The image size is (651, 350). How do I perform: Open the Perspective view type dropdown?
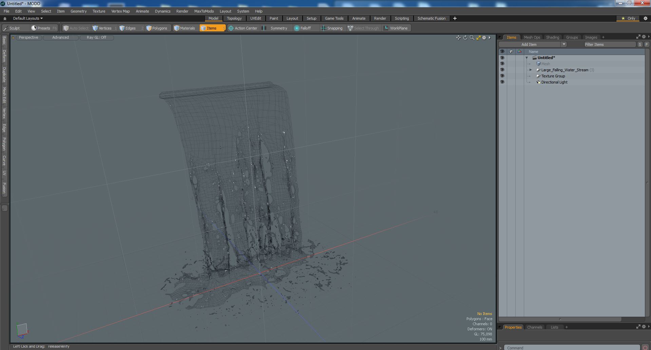point(28,38)
